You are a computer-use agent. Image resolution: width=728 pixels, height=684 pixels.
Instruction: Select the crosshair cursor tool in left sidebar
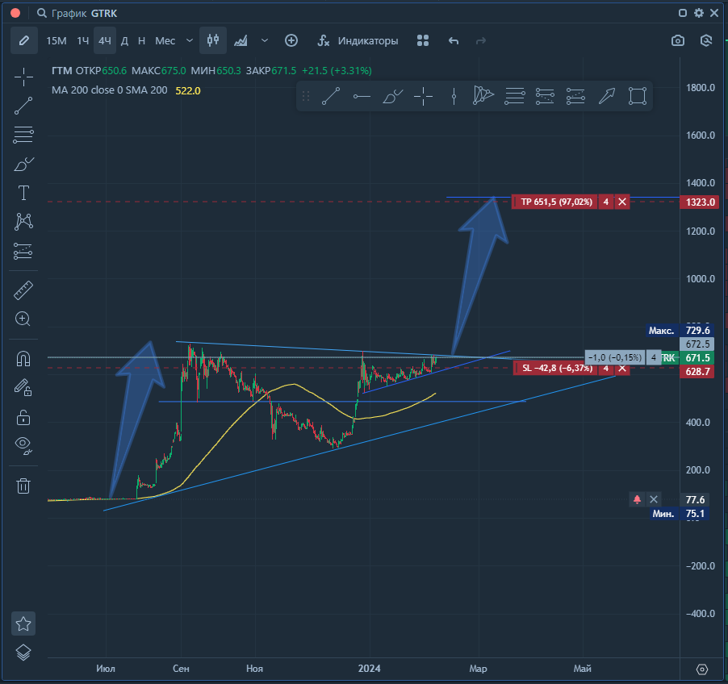[23, 77]
